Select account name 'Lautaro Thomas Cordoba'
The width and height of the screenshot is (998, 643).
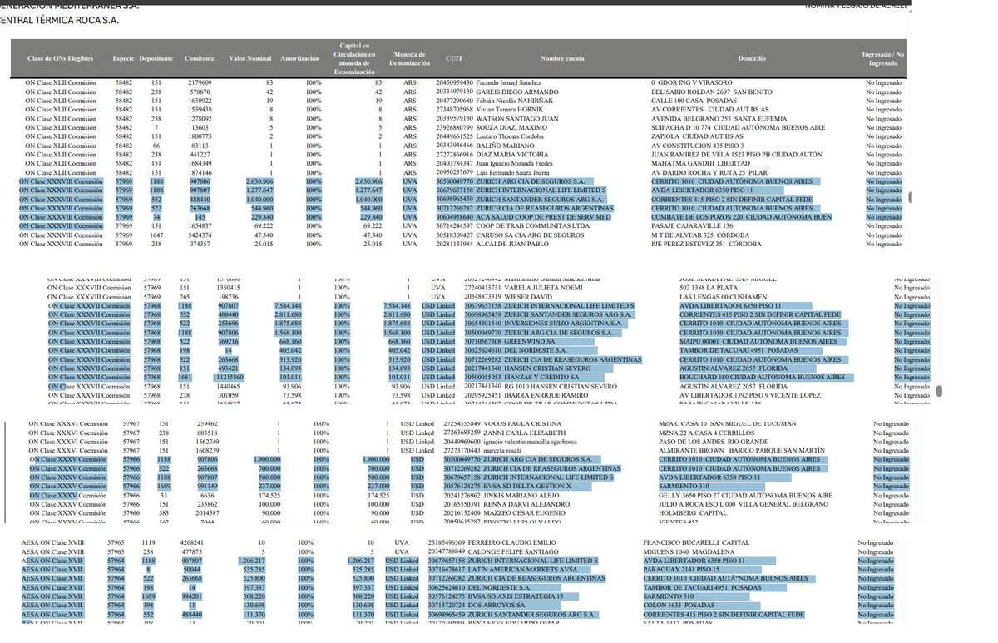click(x=512, y=136)
